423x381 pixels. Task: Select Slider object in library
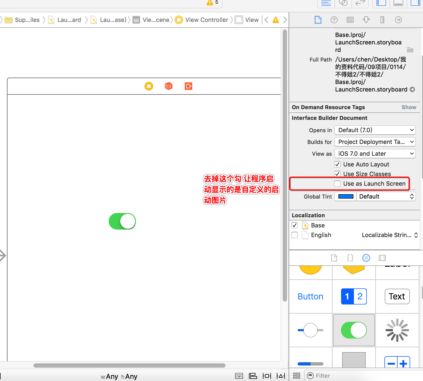tap(311, 330)
